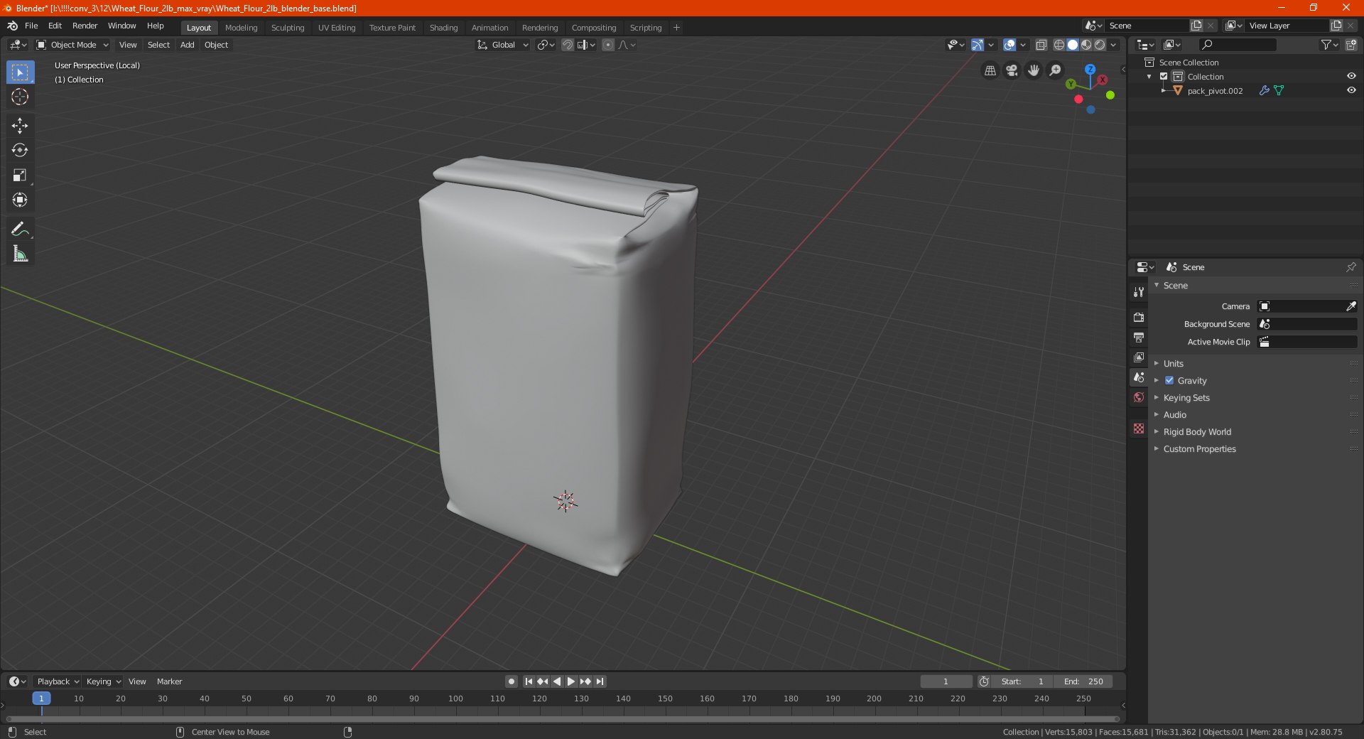Open the Tool properties tab
Image resolution: width=1364 pixels, height=739 pixels.
pyautogui.click(x=1139, y=292)
